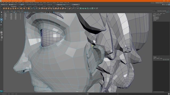Toggle the Attribute Editor panel button top right
Viewport: 170px width, 95px height.
tap(166, 5)
